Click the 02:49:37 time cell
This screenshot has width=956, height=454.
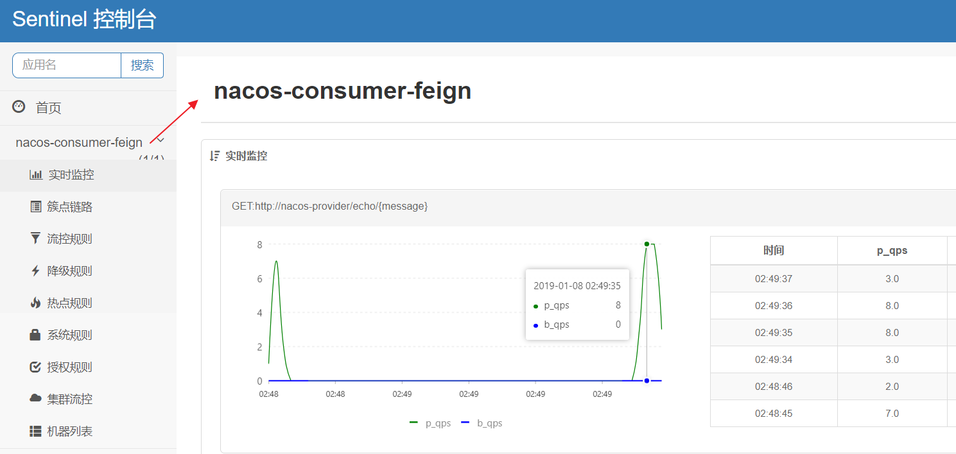pyautogui.click(x=774, y=278)
